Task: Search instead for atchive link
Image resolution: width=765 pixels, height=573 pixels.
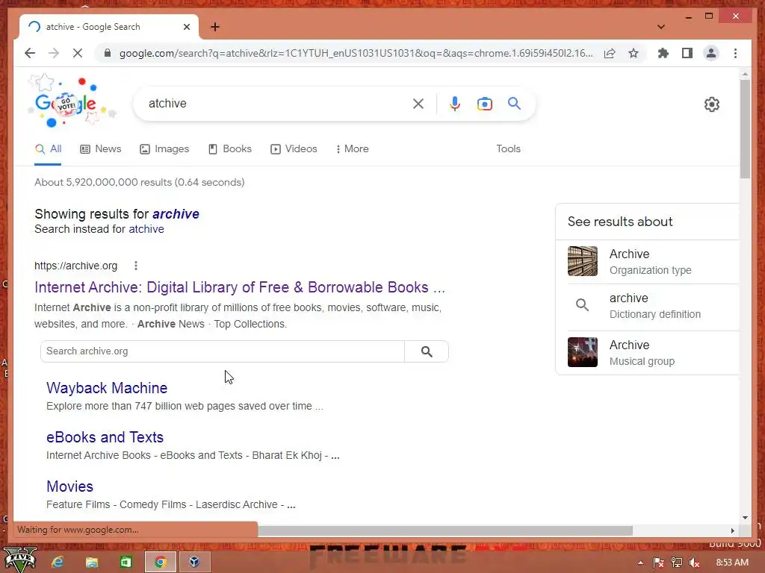Action: coord(146,229)
